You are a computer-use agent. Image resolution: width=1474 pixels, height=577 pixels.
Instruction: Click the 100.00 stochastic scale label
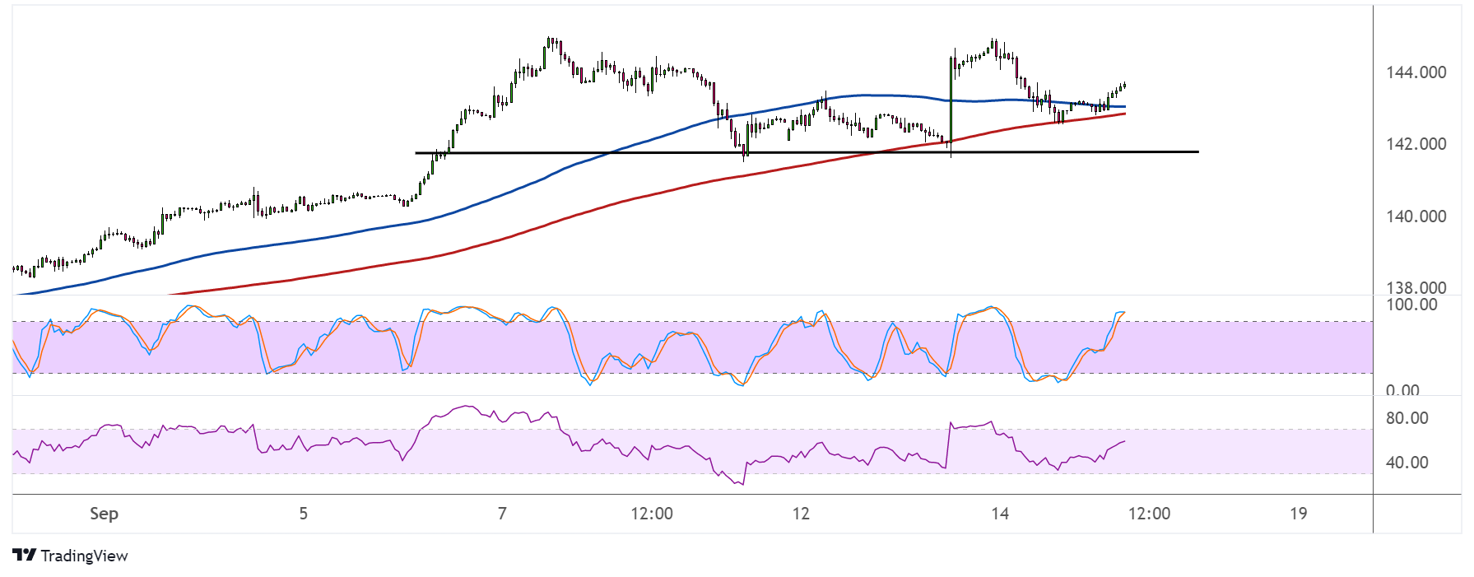click(x=1411, y=305)
